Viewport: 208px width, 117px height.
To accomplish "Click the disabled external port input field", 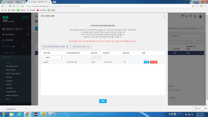I will (x=96, y=58).
